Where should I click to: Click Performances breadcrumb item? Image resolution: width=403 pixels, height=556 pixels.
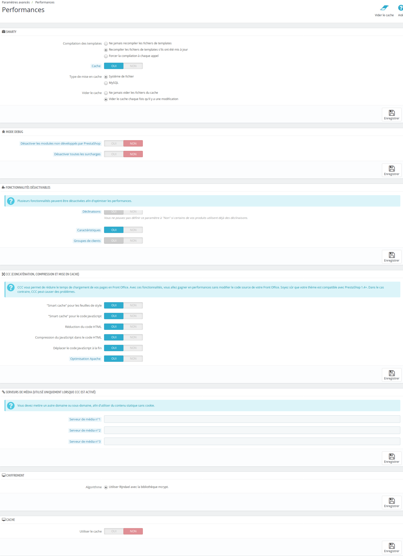[x=45, y=2]
